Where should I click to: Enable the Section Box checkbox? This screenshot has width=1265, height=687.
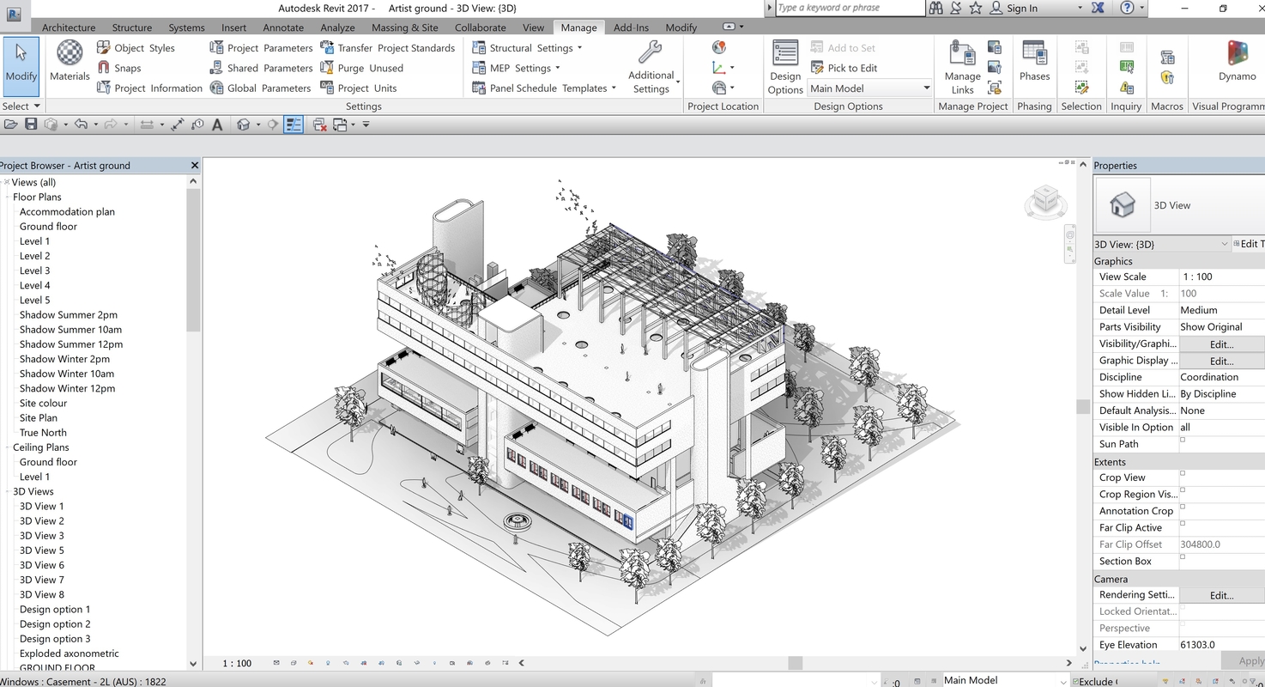1183,556
